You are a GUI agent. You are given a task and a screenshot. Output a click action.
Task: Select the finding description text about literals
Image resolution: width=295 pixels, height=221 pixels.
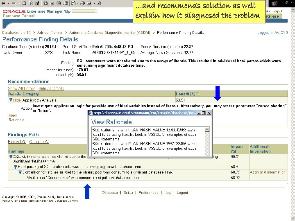[179, 63]
